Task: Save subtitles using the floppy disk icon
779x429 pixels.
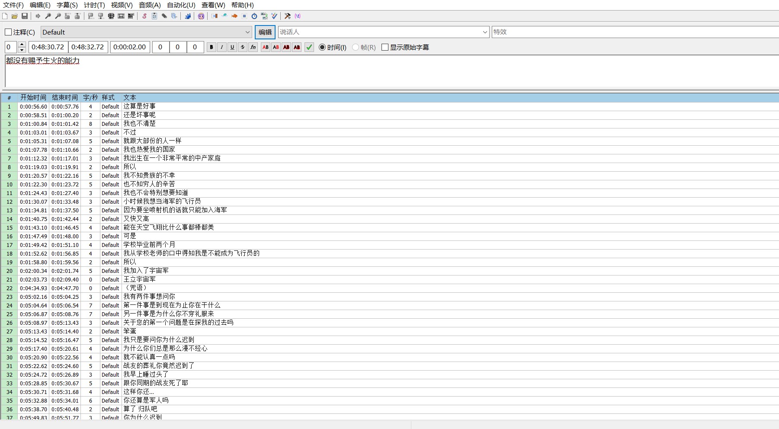Action: pos(25,16)
